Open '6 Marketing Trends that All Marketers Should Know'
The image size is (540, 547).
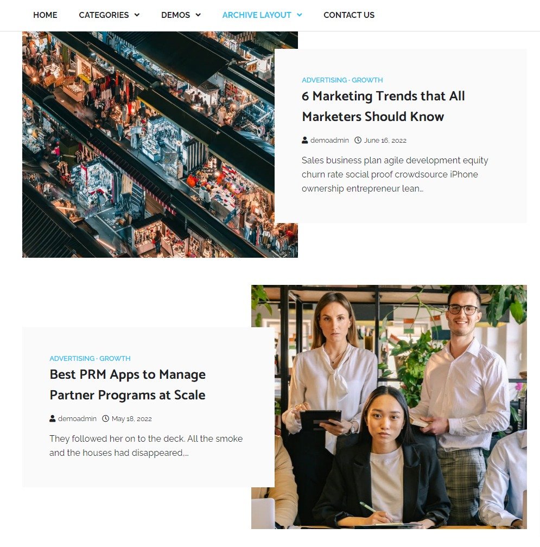click(383, 106)
